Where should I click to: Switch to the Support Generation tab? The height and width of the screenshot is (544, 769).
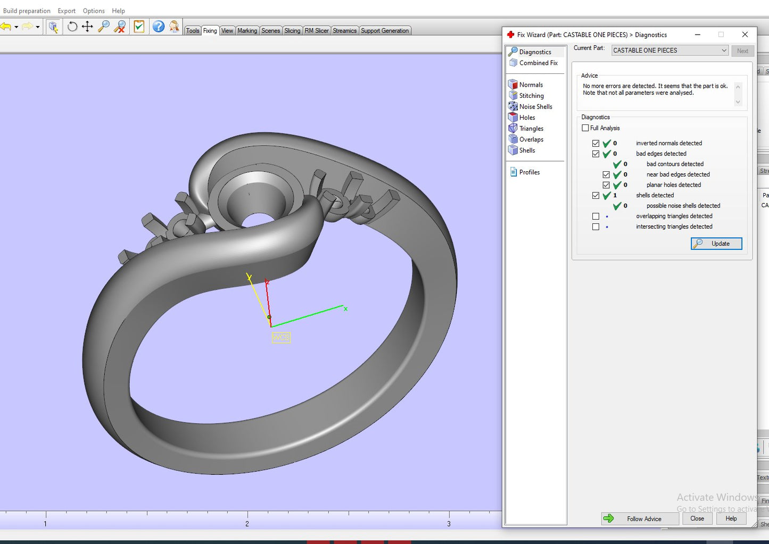pyautogui.click(x=385, y=31)
